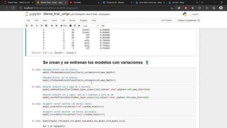Run the selected cell

(x=64, y=26)
